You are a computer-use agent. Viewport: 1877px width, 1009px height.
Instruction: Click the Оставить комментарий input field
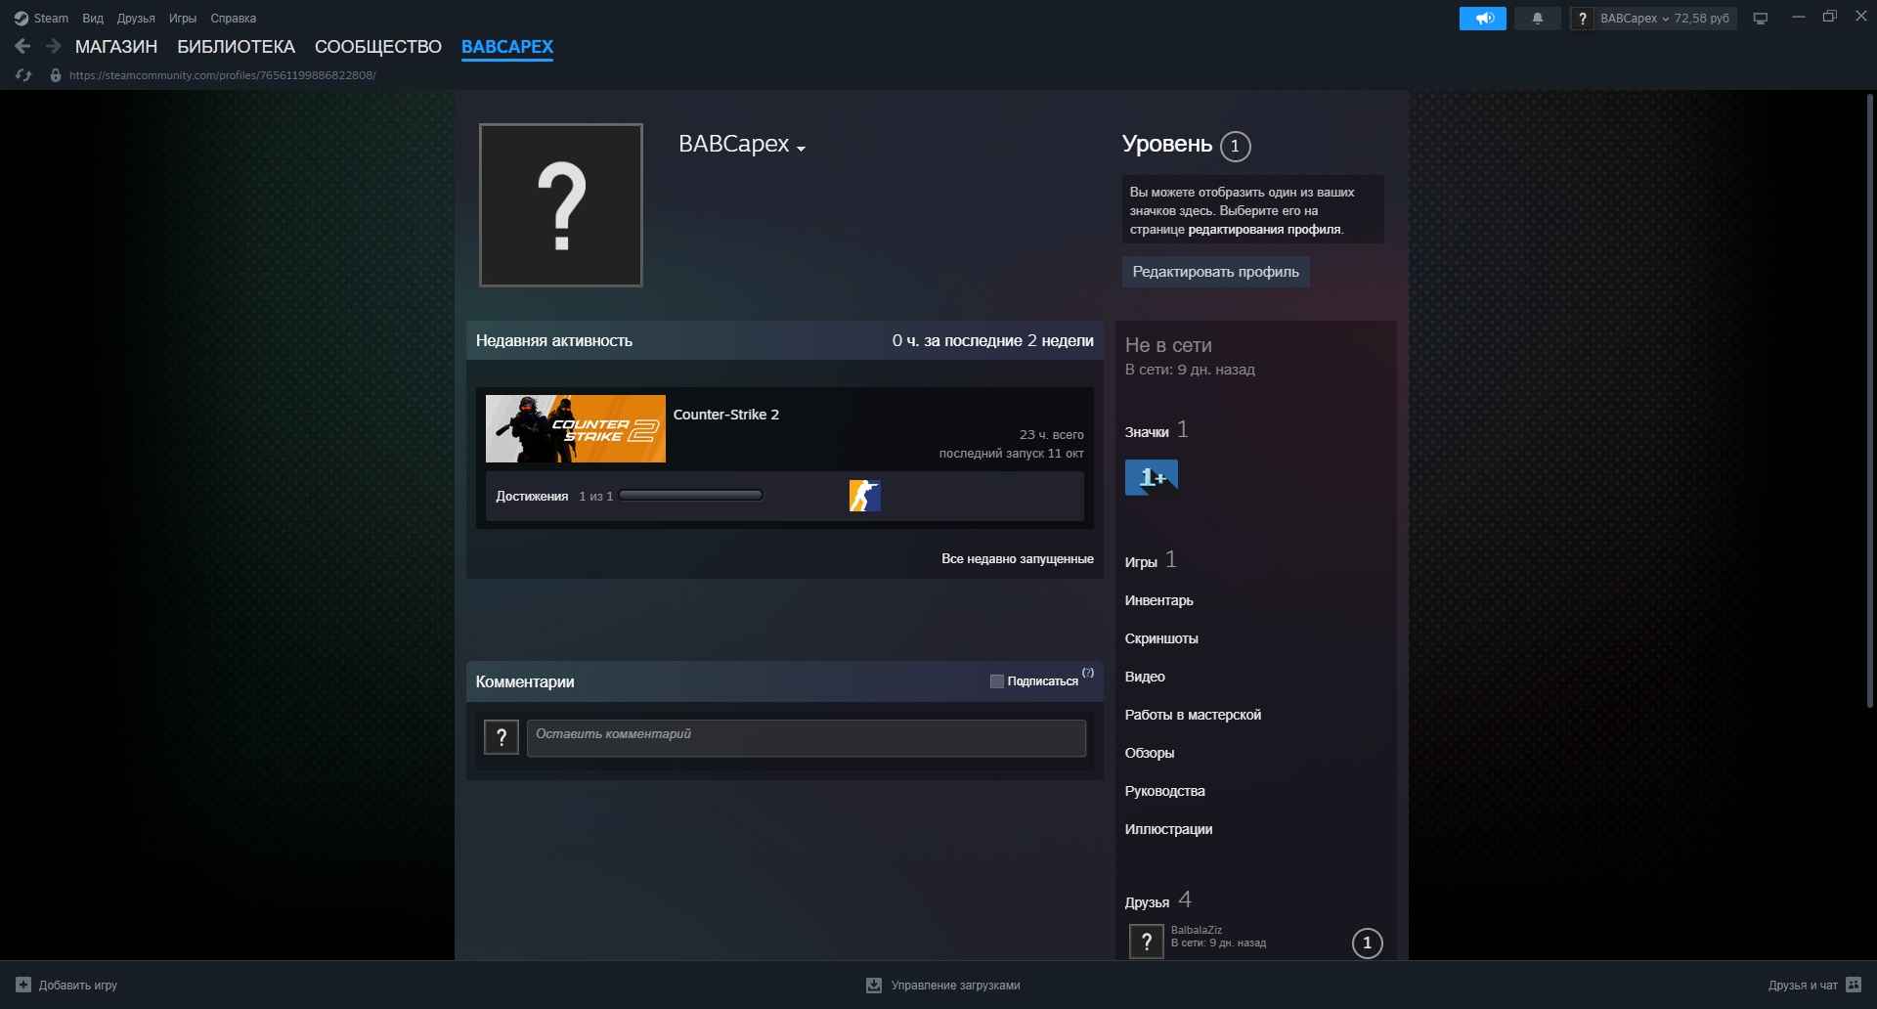point(806,738)
